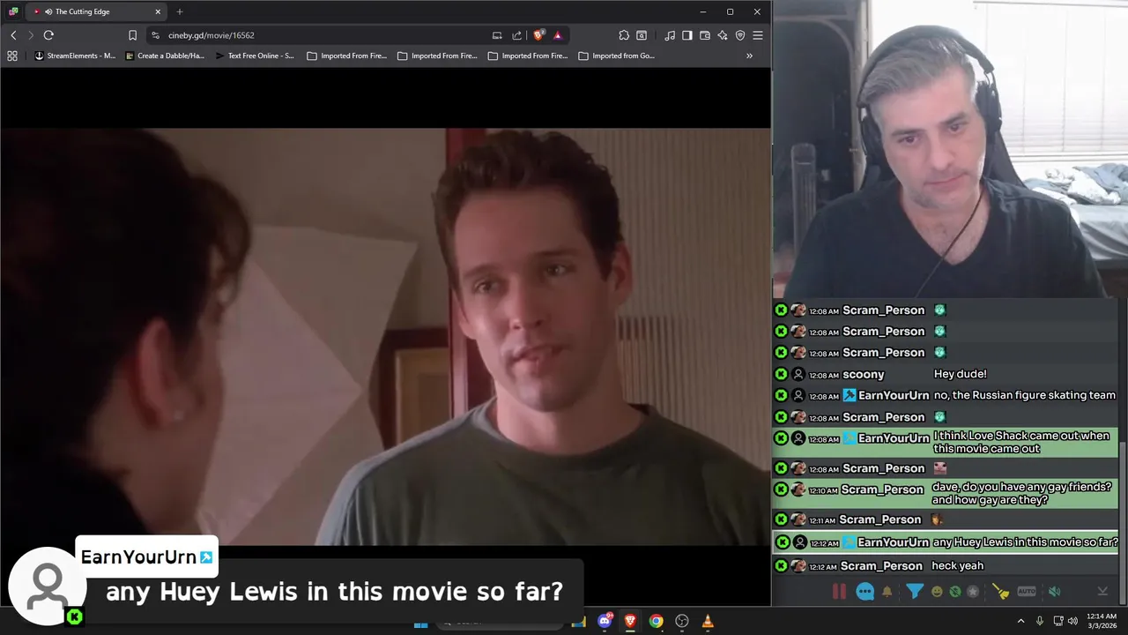Click the smiley emote icon in chat toolbar
Screen dimensions: 1128x635
click(x=937, y=592)
